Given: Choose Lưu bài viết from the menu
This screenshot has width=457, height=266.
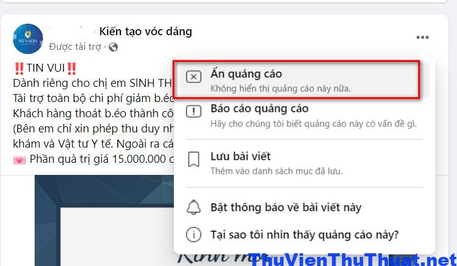Looking at the screenshot, I should [304, 163].
